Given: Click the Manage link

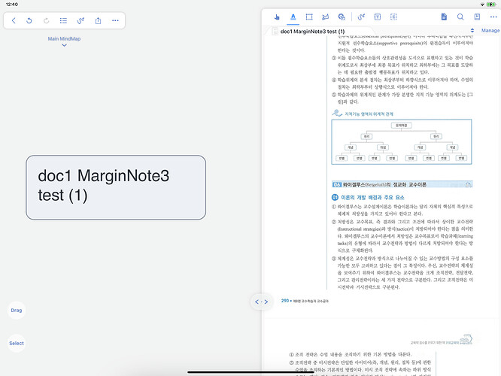Looking at the screenshot, I should (490, 31).
